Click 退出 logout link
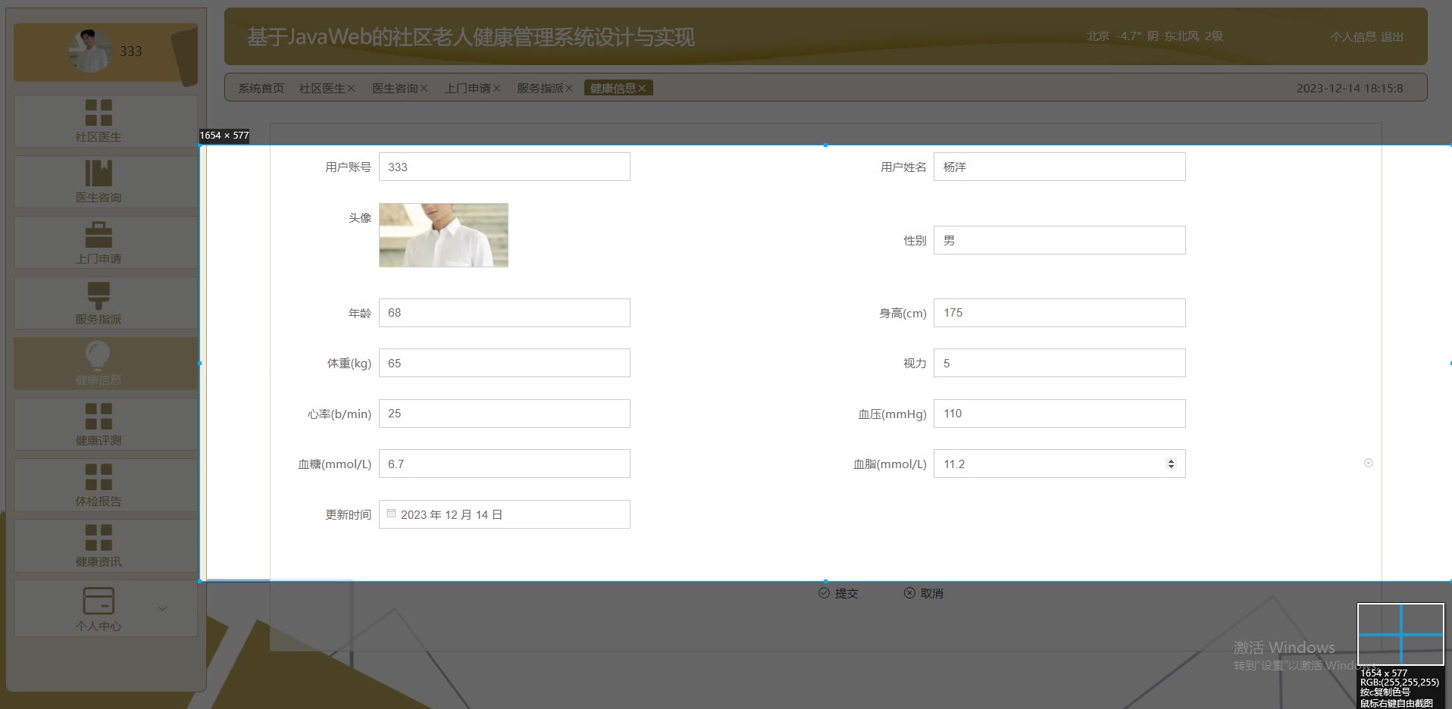This screenshot has width=1452, height=709. [x=1392, y=36]
